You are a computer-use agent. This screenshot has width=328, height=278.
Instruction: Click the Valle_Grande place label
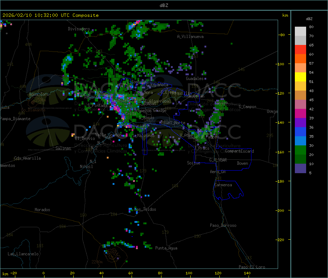[108, 134]
